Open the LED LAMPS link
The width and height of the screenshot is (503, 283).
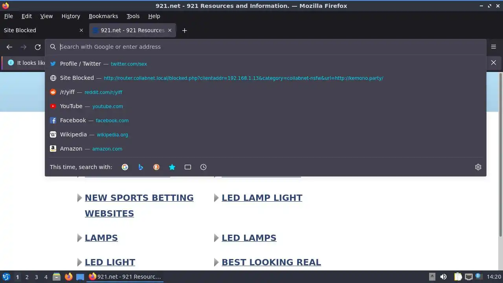[x=249, y=238]
